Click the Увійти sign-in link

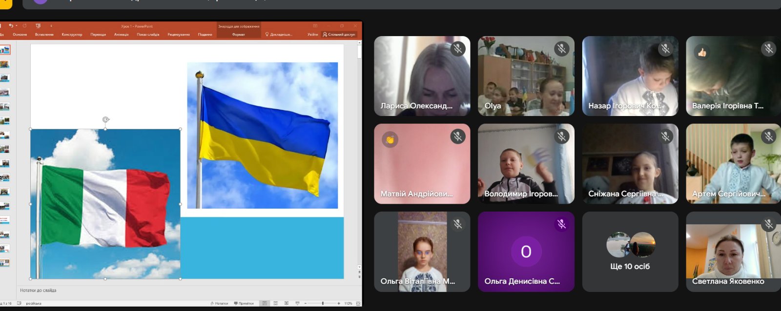pyautogui.click(x=312, y=35)
